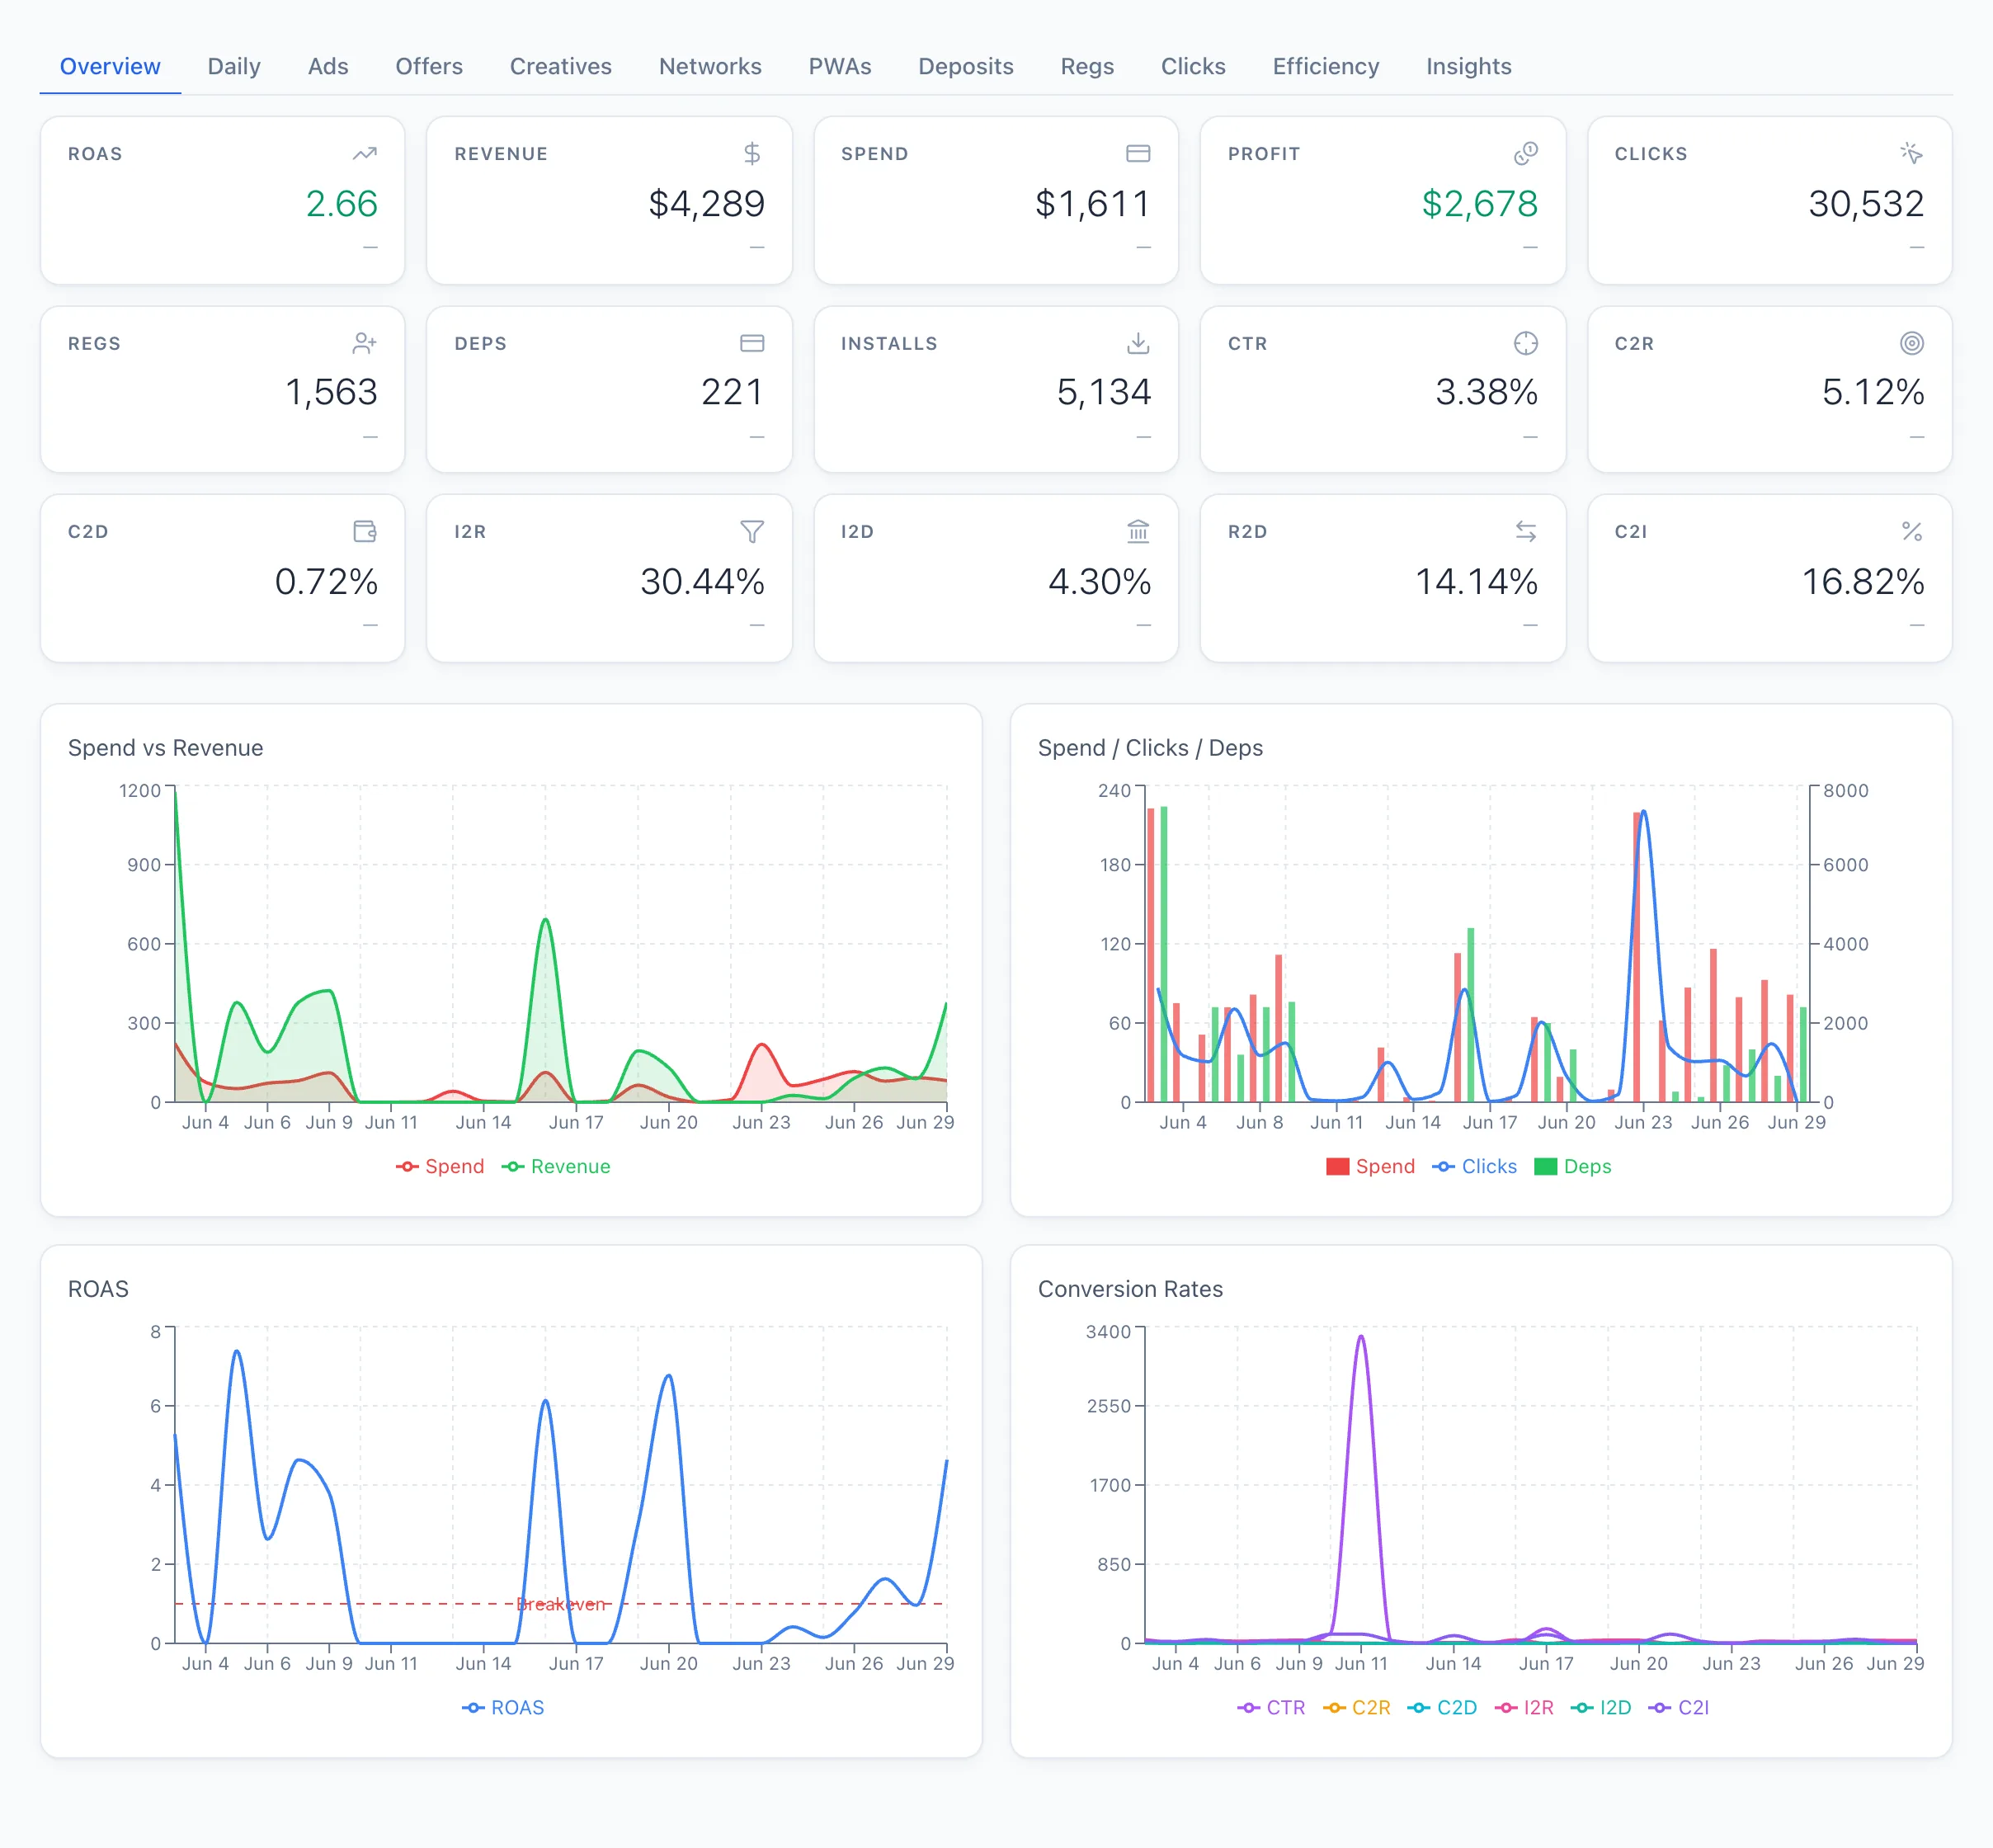Click the funnel icon on I2R card
This screenshot has width=1993, height=1848.
[x=752, y=531]
